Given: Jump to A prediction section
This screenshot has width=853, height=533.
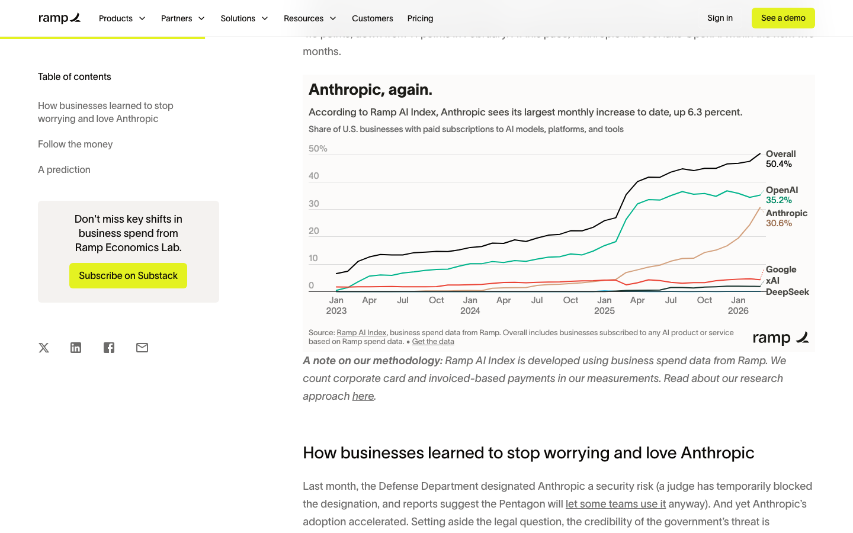Looking at the screenshot, I should pos(64,169).
